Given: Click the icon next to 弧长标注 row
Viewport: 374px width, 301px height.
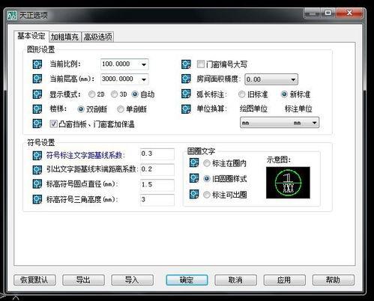Looking at the screenshot, I should click(x=186, y=94).
